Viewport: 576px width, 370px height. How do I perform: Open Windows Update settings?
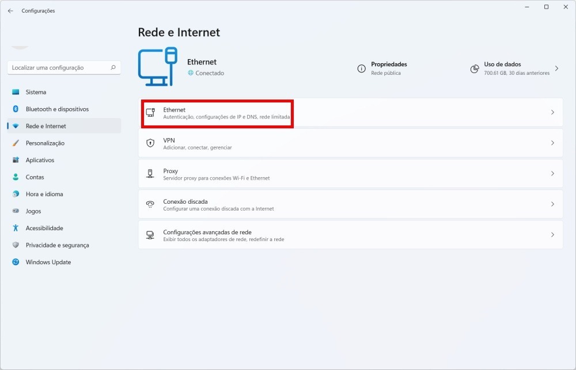pos(64,262)
